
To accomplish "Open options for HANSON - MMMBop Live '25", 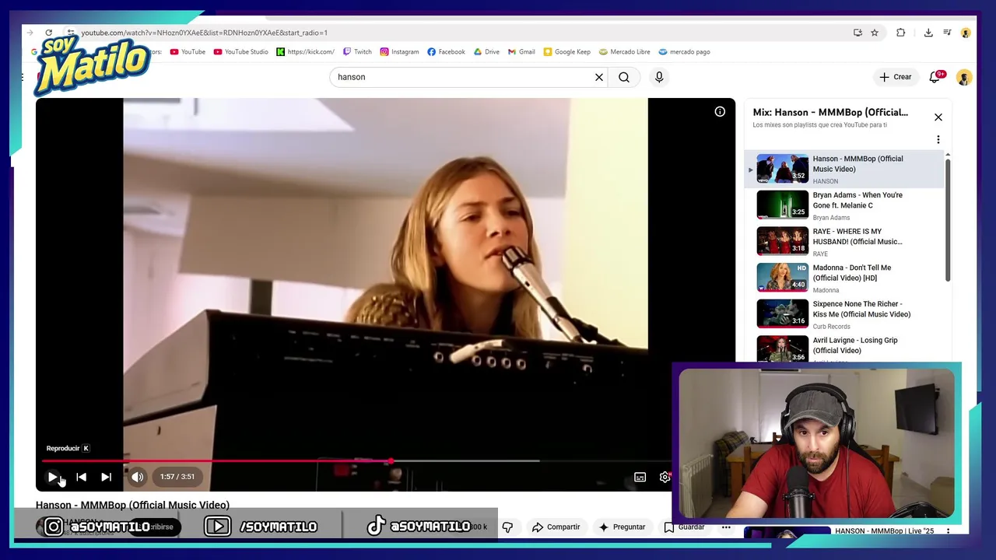I will [x=948, y=531].
